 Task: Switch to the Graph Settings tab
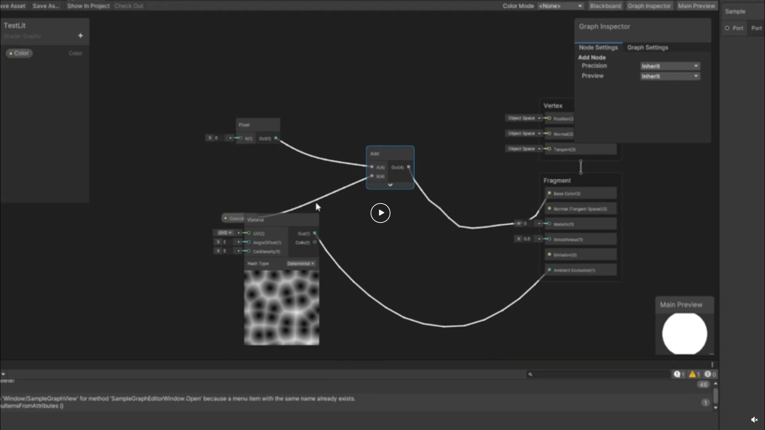click(x=647, y=47)
